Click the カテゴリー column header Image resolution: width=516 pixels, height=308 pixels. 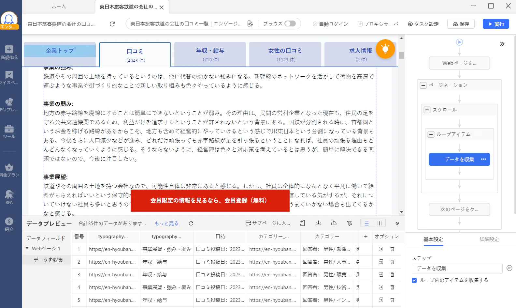tap(327, 237)
